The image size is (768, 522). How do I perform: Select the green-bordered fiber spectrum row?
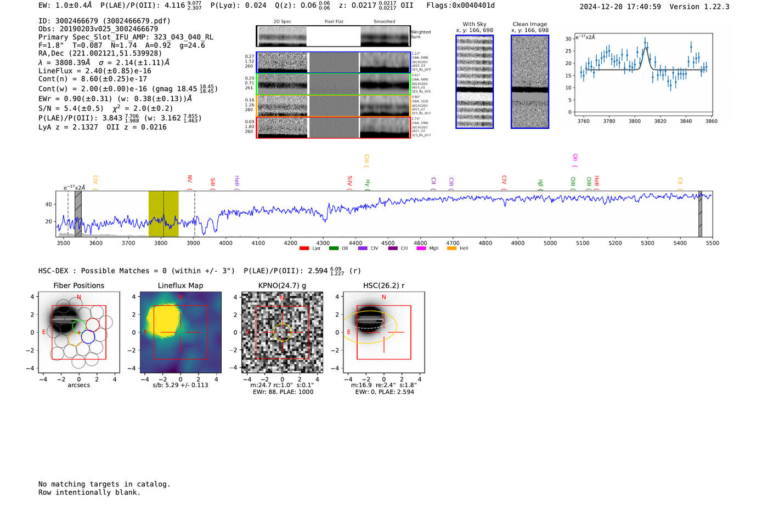(334, 84)
